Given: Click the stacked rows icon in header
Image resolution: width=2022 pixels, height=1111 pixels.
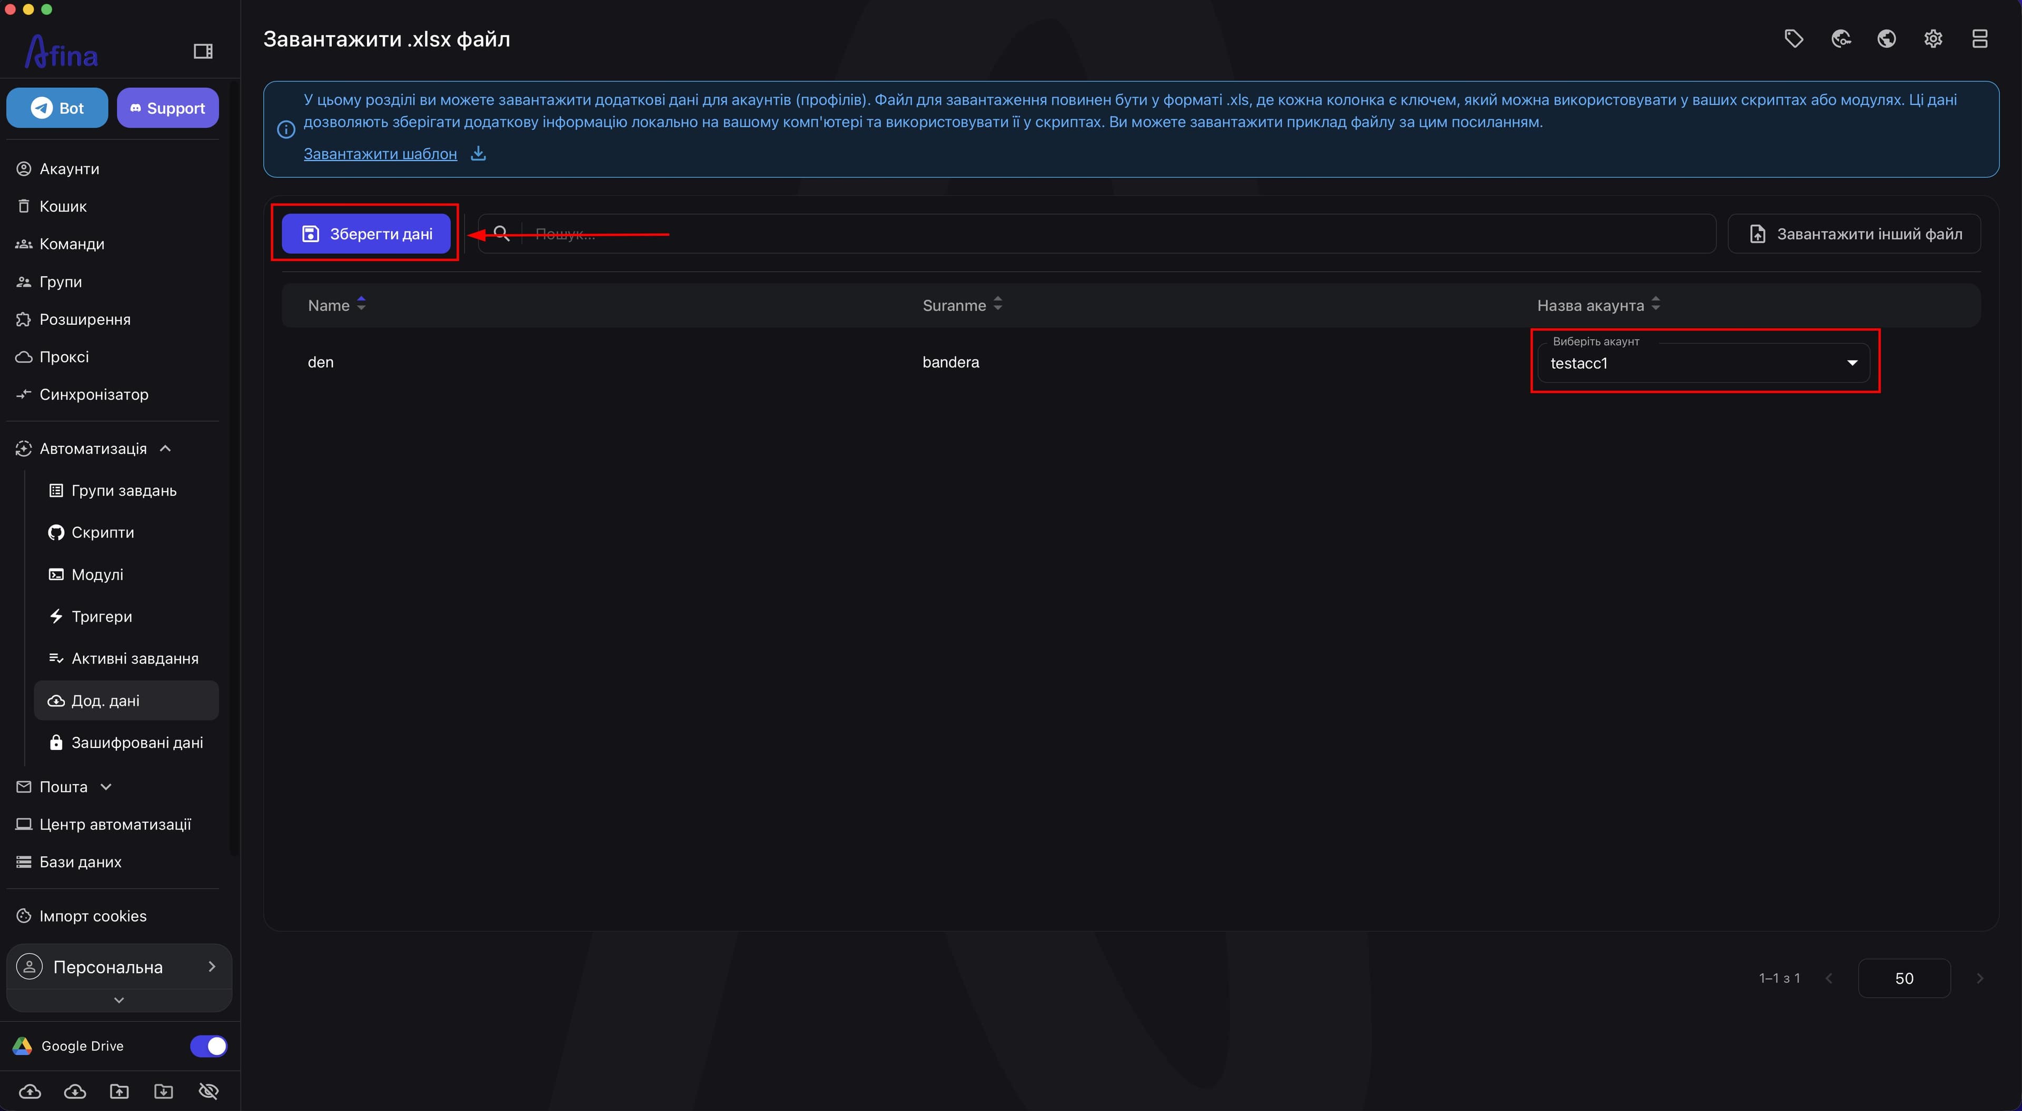Looking at the screenshot, I should 1980,38.
